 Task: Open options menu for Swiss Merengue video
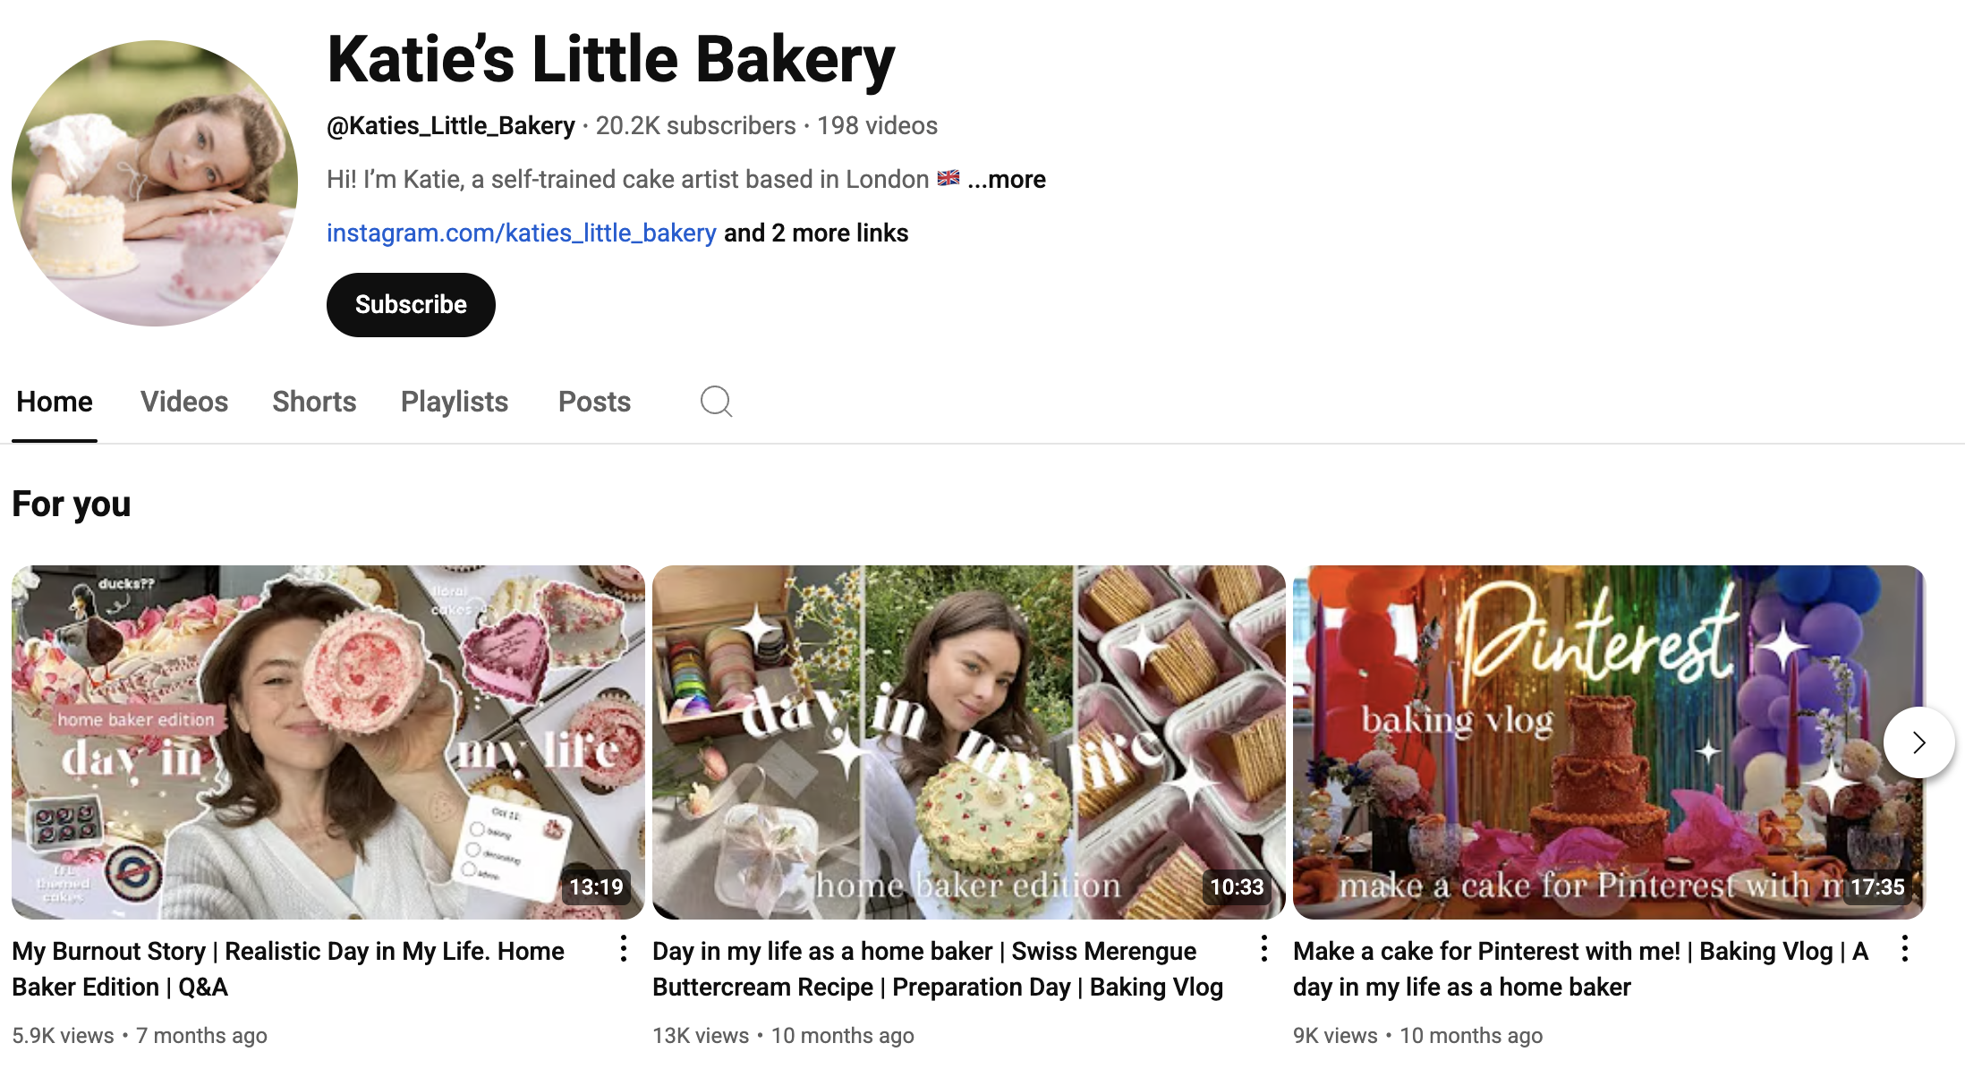click(1263, 949)
